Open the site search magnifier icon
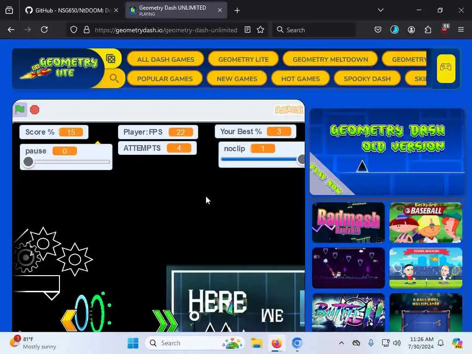 coord(114,78)
